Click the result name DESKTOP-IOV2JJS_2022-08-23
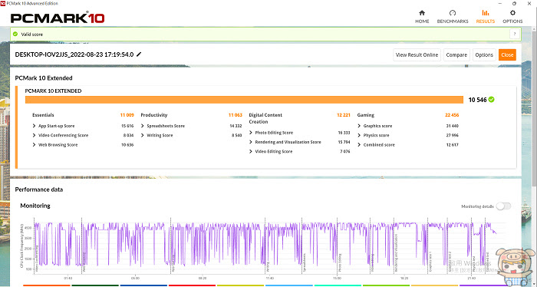 (74, 54)
